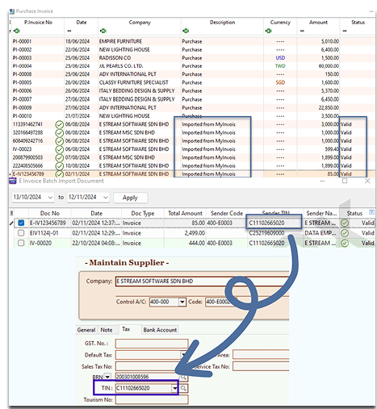This screenshot has height=409, width=377.
Task: Click green check icon on invoice IV-00023
Action: [x=59, y=149]
